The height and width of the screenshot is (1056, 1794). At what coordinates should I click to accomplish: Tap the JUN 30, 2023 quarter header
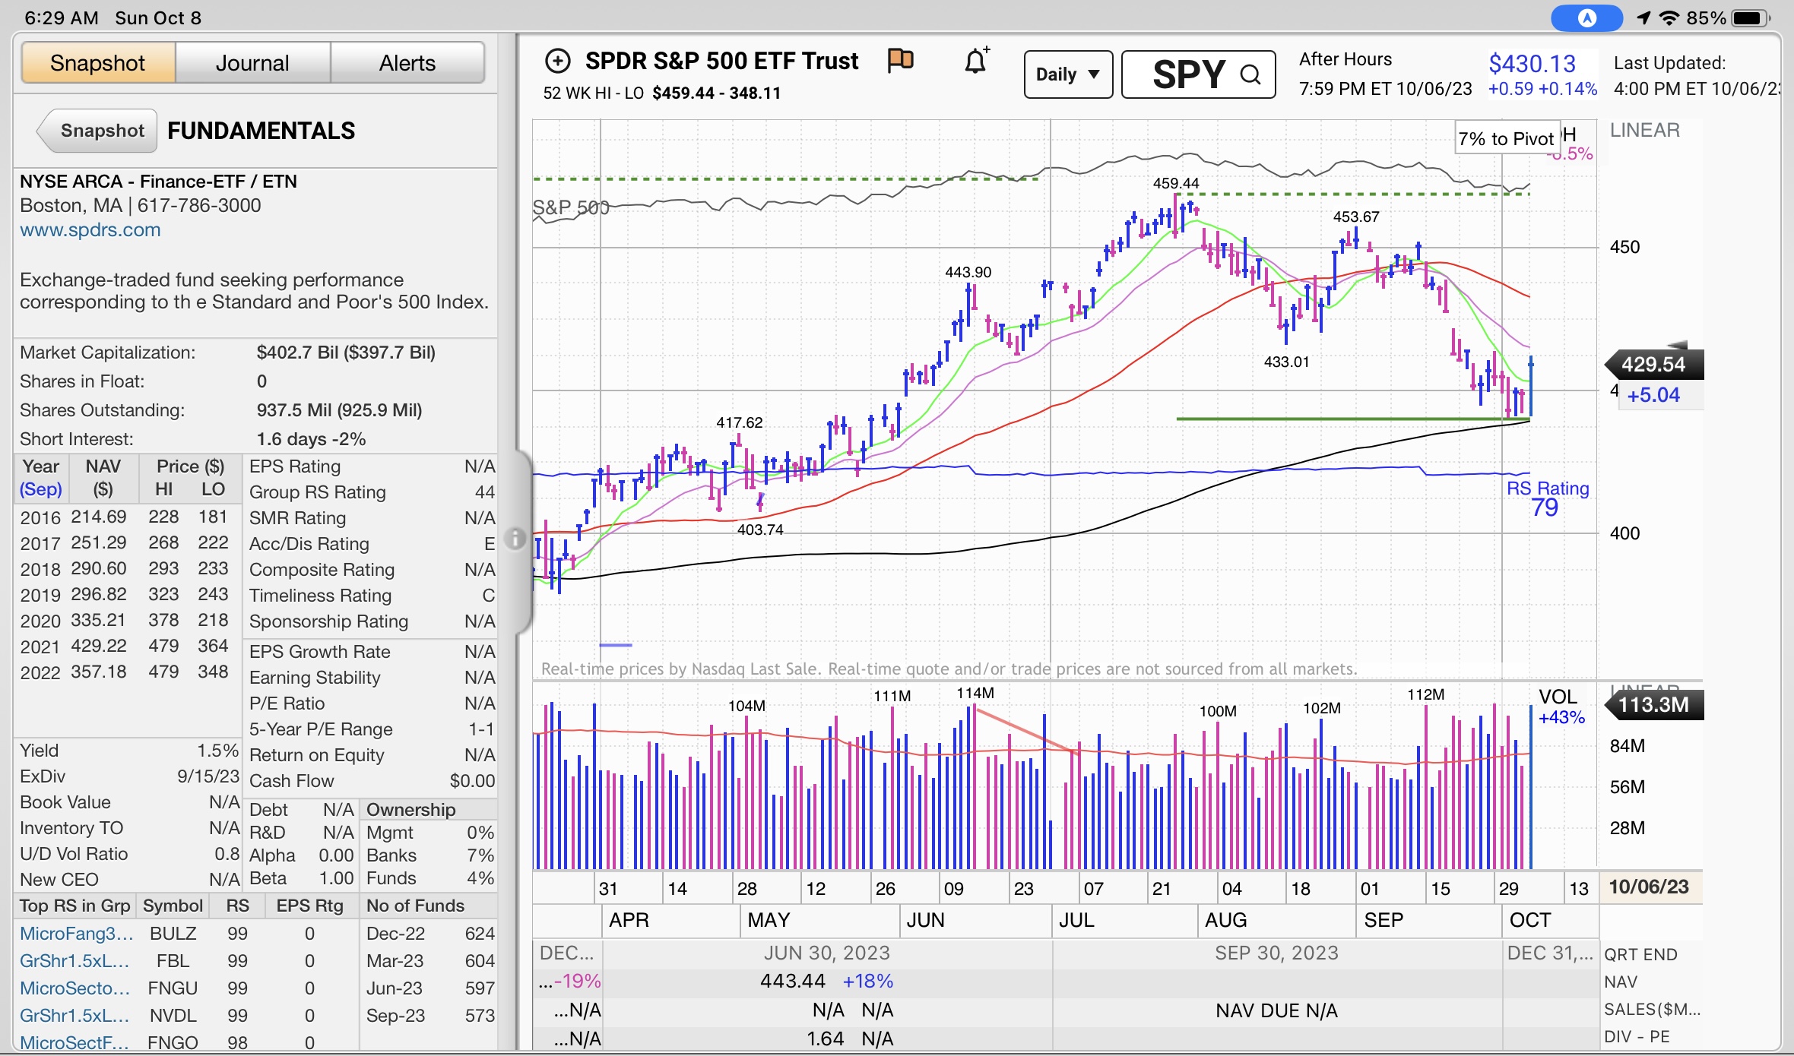point(826,953)
